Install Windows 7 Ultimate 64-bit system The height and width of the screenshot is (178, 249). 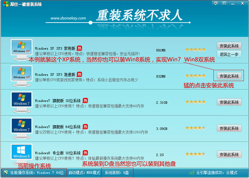[229, 128]
